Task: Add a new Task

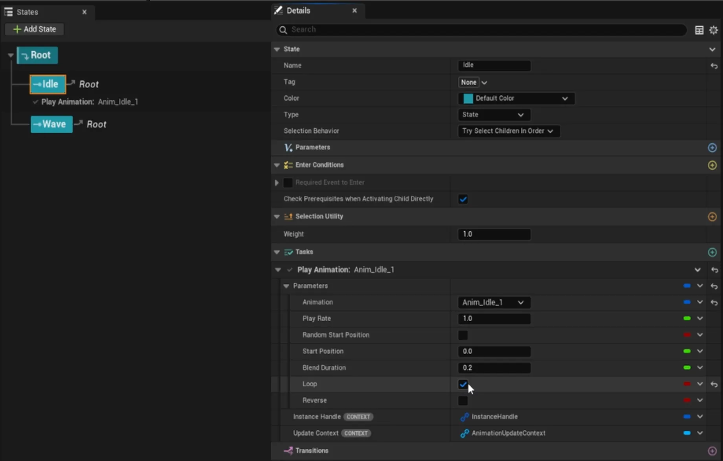Action: pos(712,252)
